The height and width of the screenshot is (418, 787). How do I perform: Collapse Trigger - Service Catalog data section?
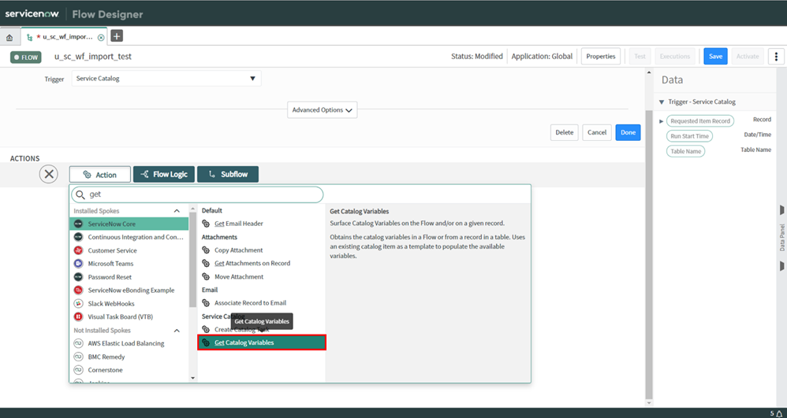pos(662,102)
